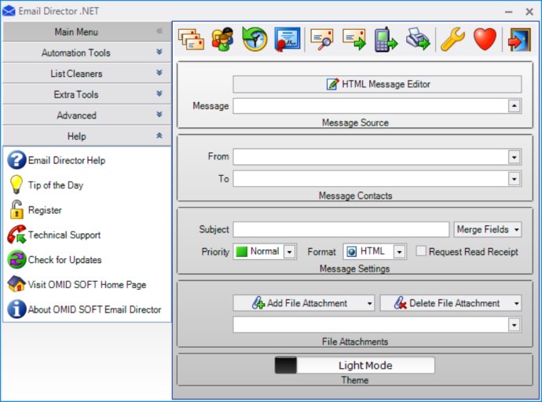Screen dimensions: 542x402
Task: Open the file attachments list dropdown
Action: [514, 325]
